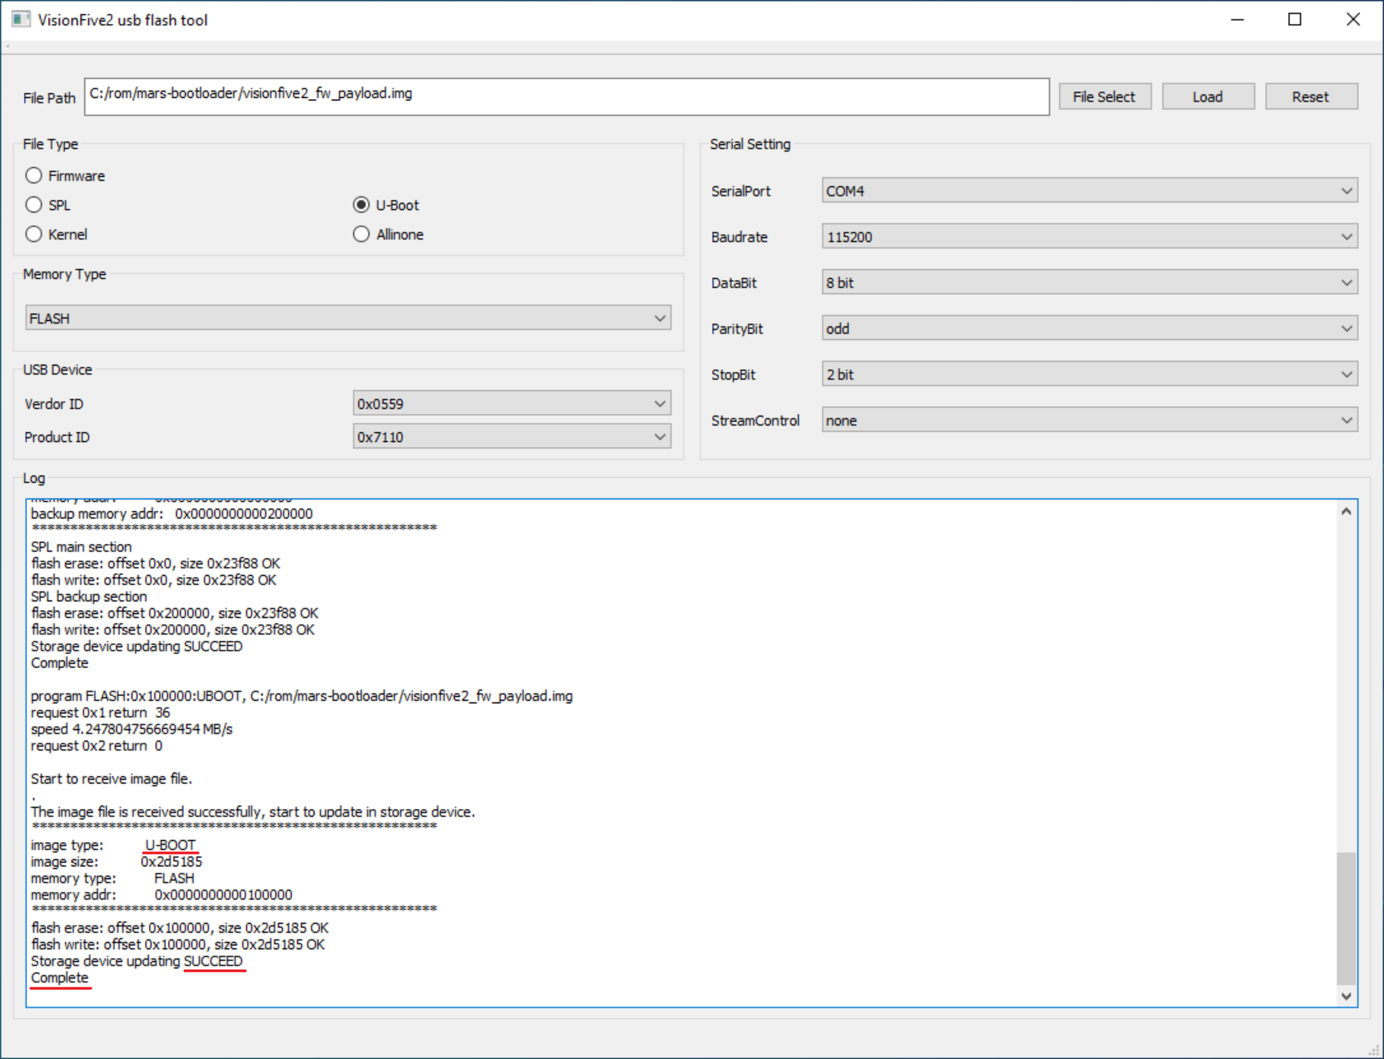The height and width of the screenshot is (1059, 1384).
Task: Open the DataBit dropdown
Action: tap(1090, 283)
